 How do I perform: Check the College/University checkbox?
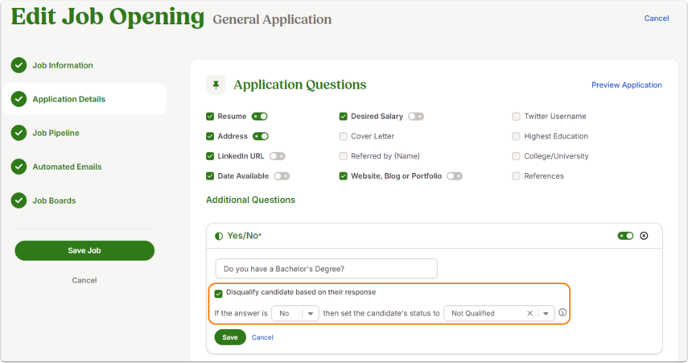(x=516, y=156)
